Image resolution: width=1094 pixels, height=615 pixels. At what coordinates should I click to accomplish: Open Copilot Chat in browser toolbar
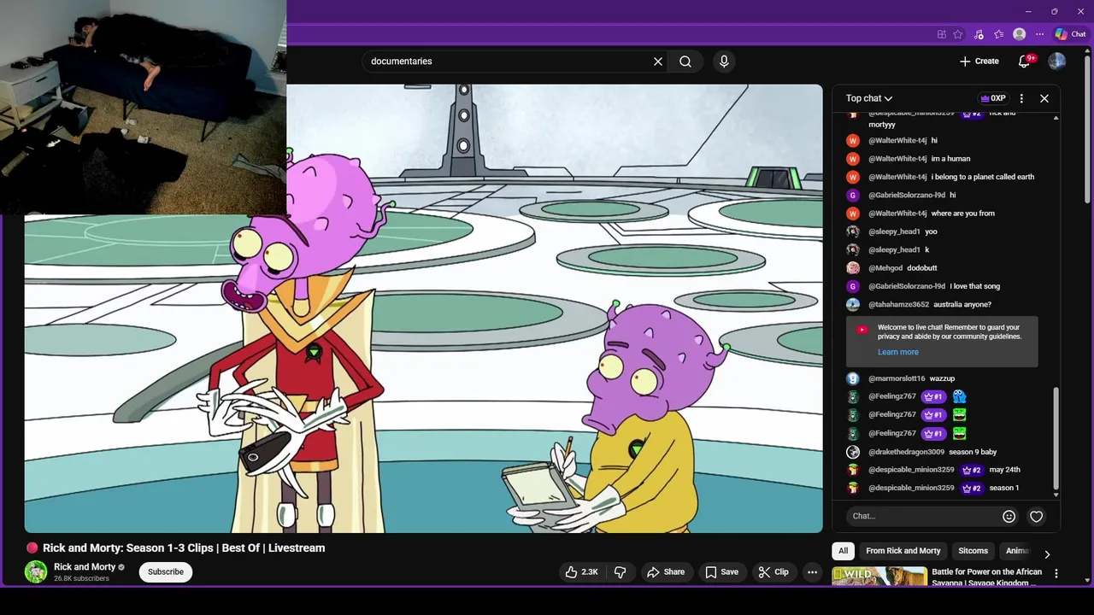pos(1070,34)
